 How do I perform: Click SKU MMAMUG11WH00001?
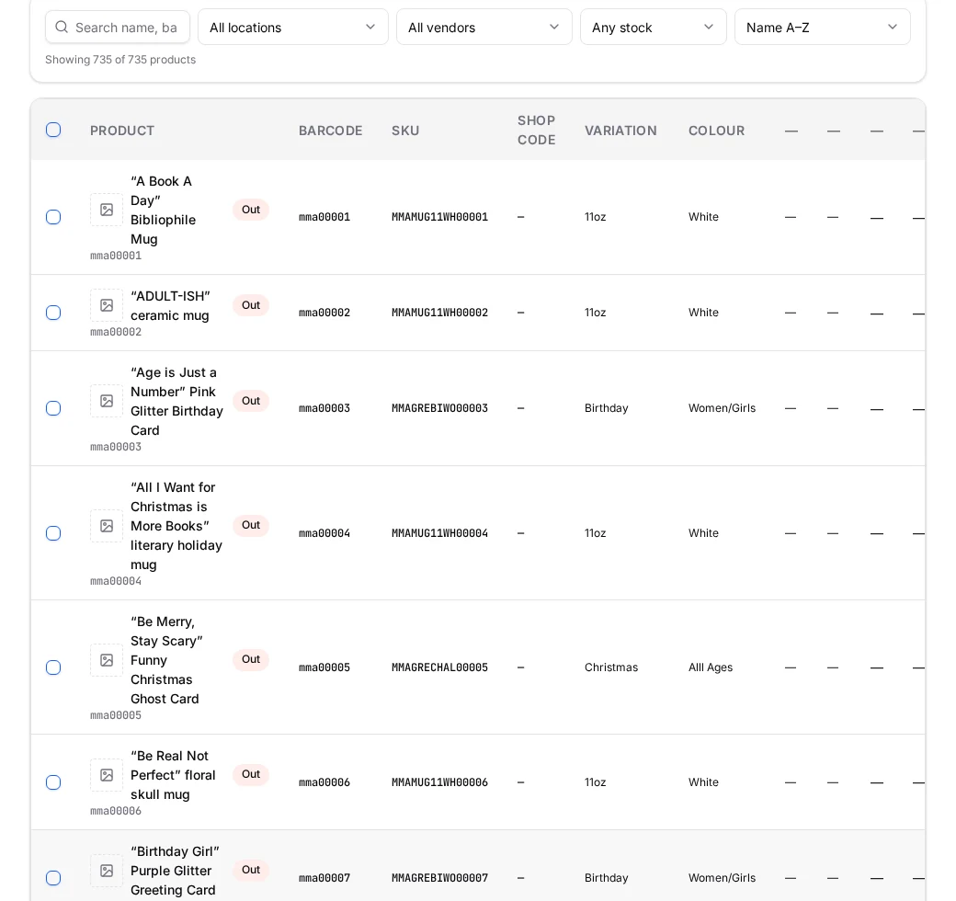pos(439,217)
